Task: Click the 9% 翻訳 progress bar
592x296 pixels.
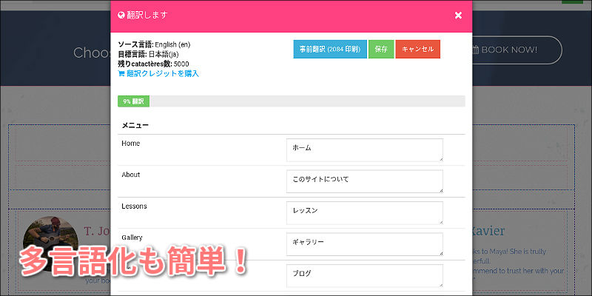Action: pos(291,101)
